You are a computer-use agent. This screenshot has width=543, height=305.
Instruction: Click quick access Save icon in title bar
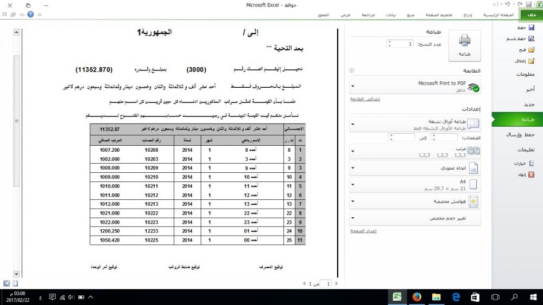529,4
